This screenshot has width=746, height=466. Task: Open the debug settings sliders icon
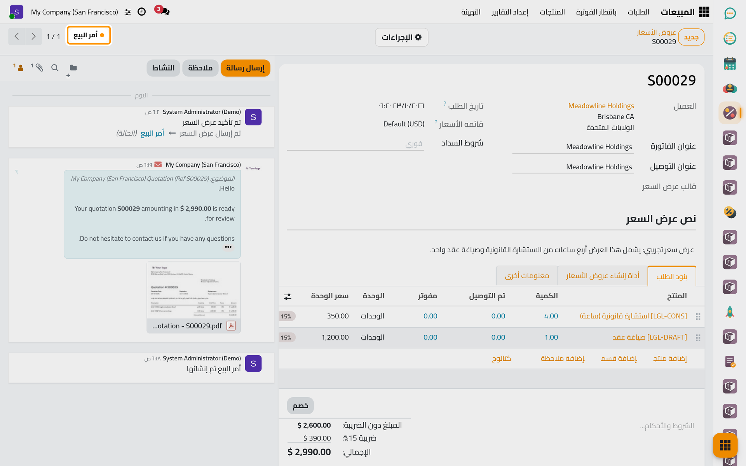[128, 12]
